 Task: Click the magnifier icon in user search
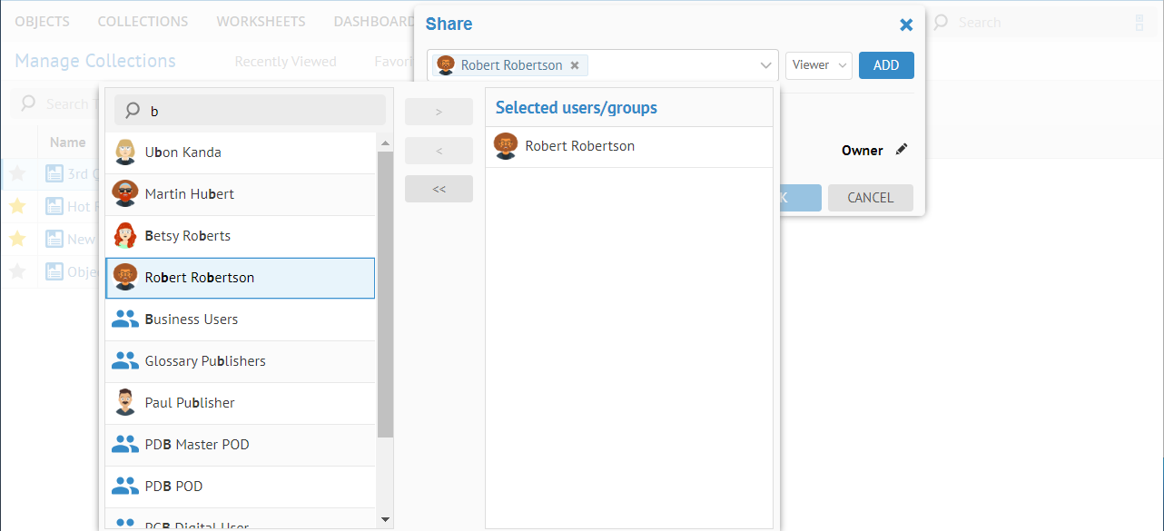point(133,111)
